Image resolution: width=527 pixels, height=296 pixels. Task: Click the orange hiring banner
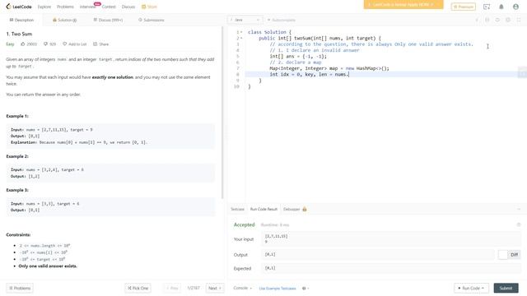[403, 5]
